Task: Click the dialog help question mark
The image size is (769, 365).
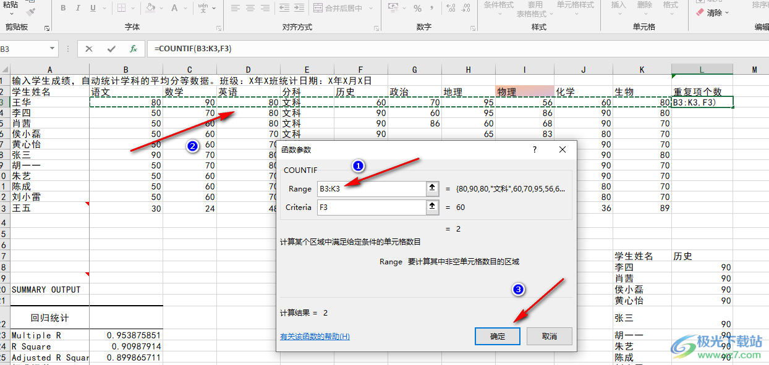Action: (535, 149)
